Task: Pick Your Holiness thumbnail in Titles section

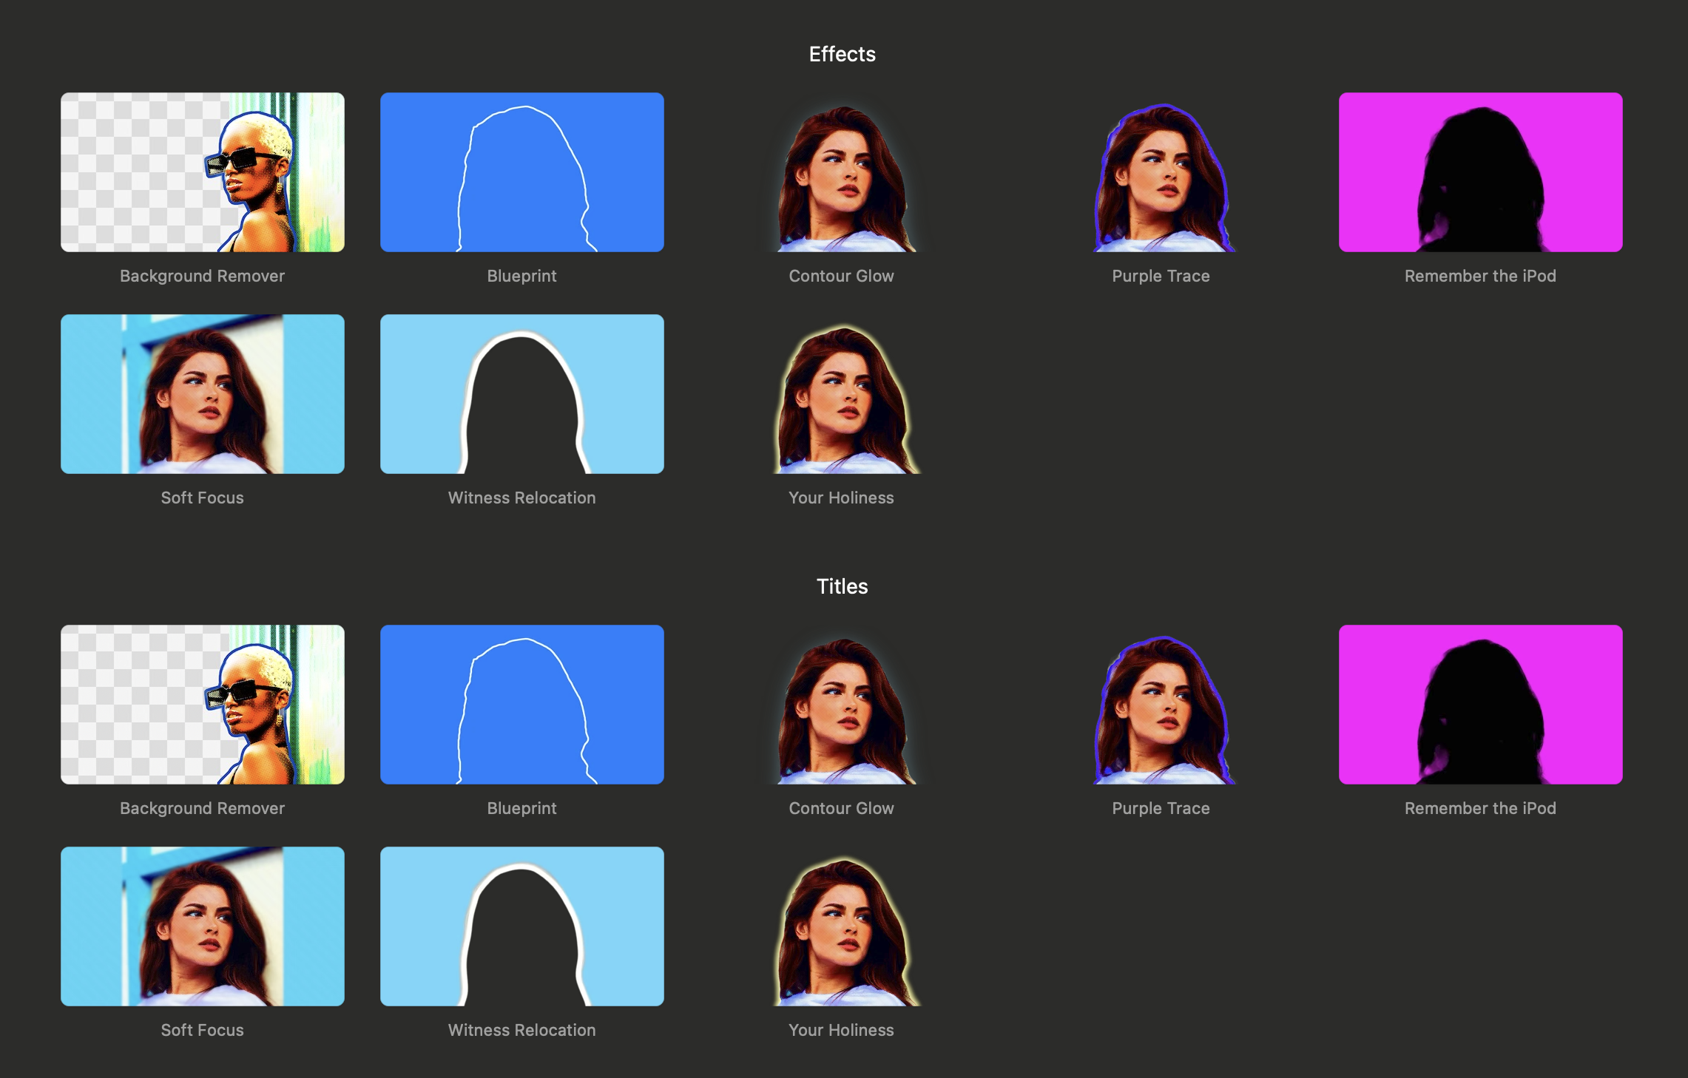Action: tap(842, 926)
